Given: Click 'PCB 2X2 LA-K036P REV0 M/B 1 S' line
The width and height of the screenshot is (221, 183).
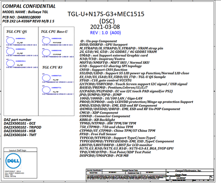Looking at the screenshot, I should click(28, 21).
